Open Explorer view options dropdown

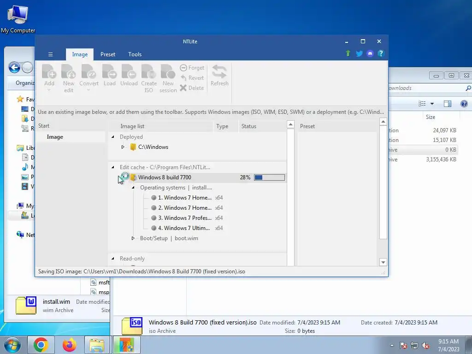[x=432, y=104]
